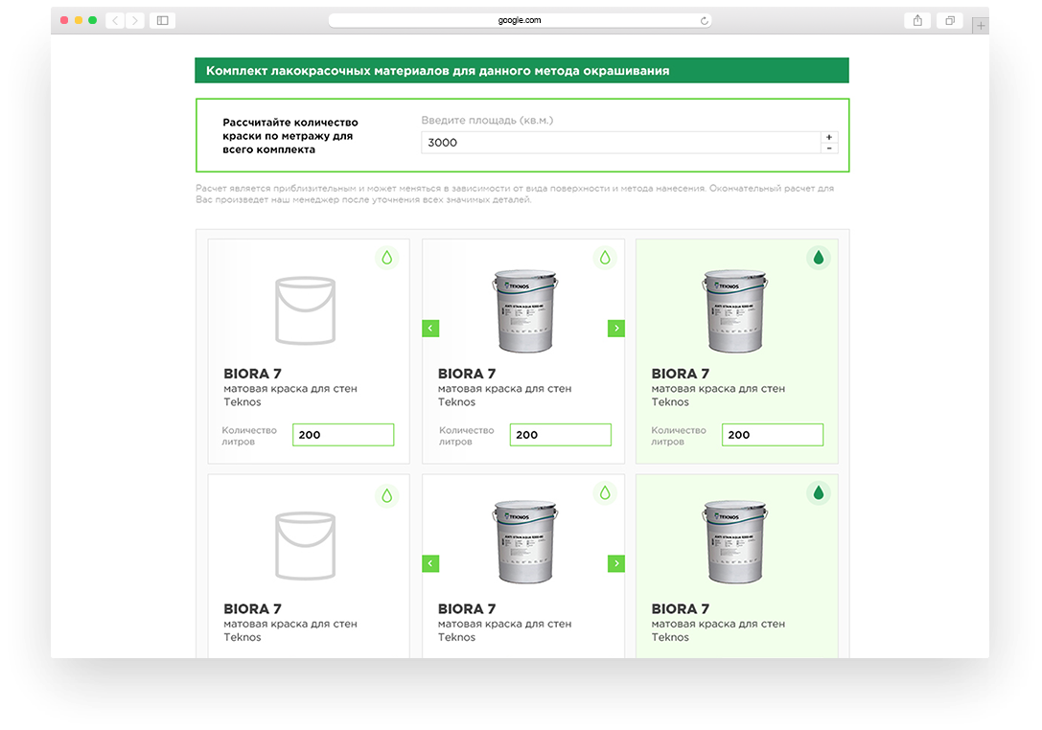
Task: Click the disclaimer starting 'Расчет является приблизительным'
Action: pos(515,194)
